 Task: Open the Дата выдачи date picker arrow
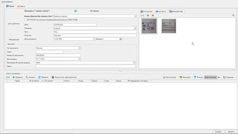pos(79,59)
